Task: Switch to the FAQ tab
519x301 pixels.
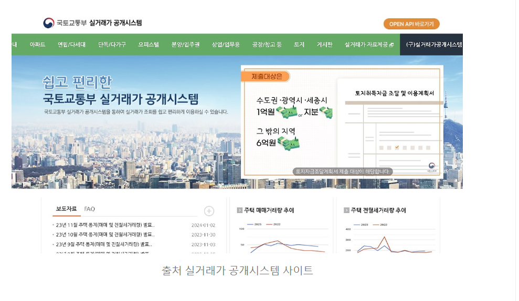Action: click(89, 209)
